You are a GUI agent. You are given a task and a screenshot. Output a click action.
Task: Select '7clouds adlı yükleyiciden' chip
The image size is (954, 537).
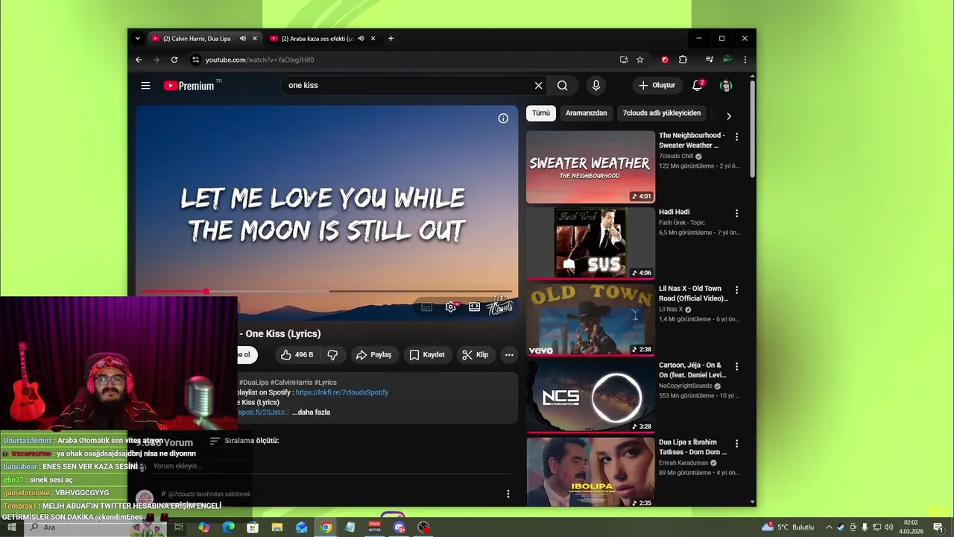662,113
